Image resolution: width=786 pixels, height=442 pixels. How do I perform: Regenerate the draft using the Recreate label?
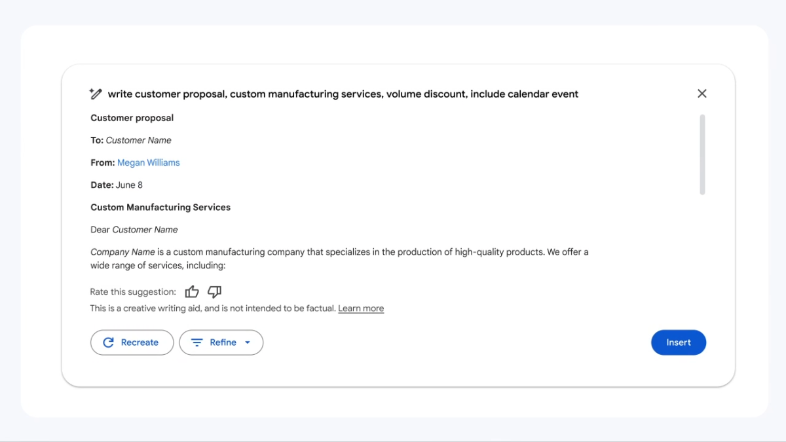pyautogui.click(x=140, y=342)
